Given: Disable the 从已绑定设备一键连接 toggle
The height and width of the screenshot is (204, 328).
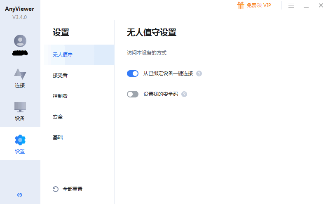Looking at the screenshot, I should point(133,74).
